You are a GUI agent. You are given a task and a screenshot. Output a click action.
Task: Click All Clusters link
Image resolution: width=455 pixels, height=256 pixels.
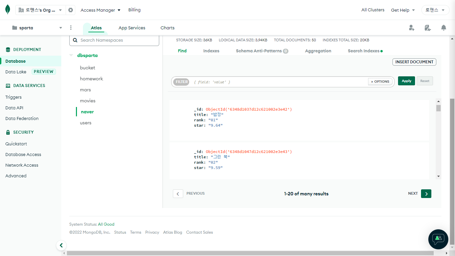(x=373, y=10)
